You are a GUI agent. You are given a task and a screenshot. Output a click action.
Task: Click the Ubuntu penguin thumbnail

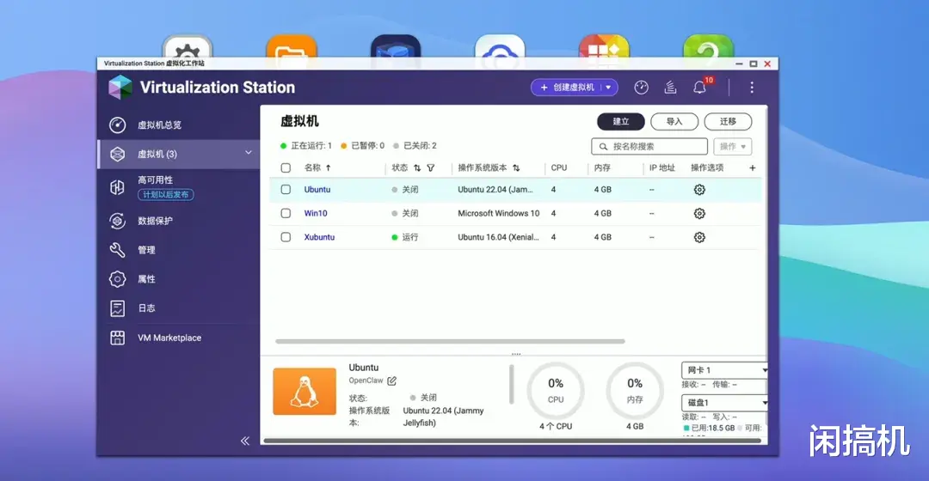click(305, 392)
